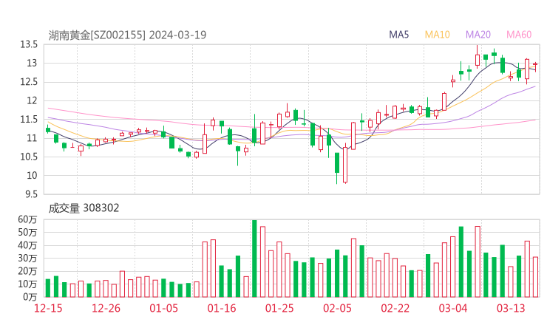This screenshot has width=547, height=325.
Task: Select the 13.5 price axis label
Action: tap(29, 44)
